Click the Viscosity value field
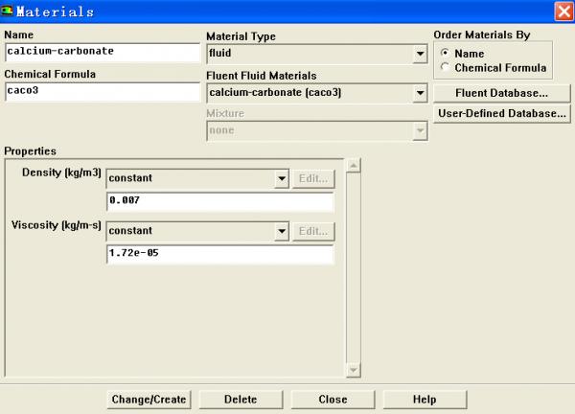The image size is (575, 414). click(219, 254)
